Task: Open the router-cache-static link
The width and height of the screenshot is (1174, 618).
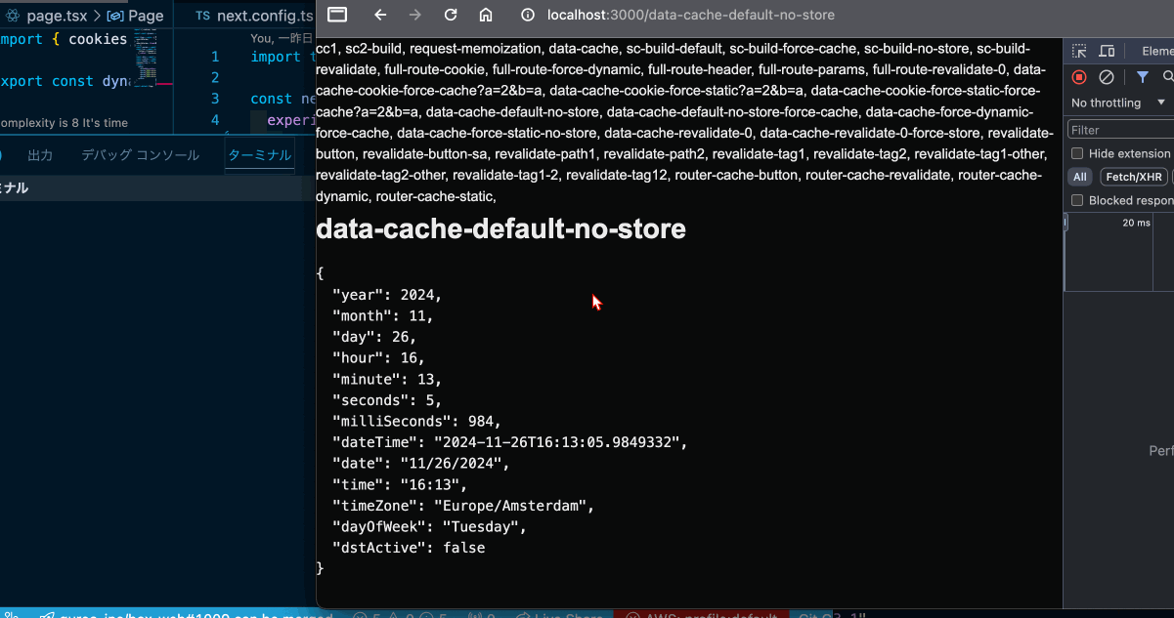Action: coord(435,197)
